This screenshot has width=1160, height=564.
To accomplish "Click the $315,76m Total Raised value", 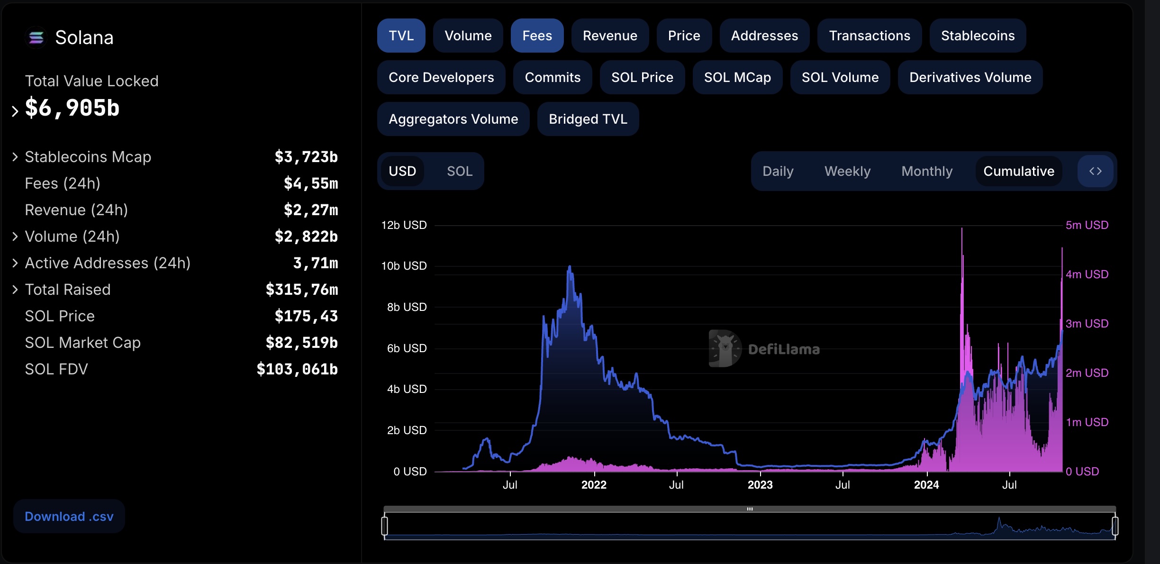I will [301, 290].
